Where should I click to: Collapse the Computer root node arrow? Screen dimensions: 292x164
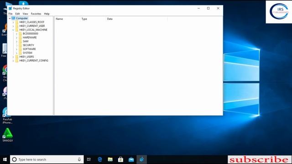(x=10, y=18)
